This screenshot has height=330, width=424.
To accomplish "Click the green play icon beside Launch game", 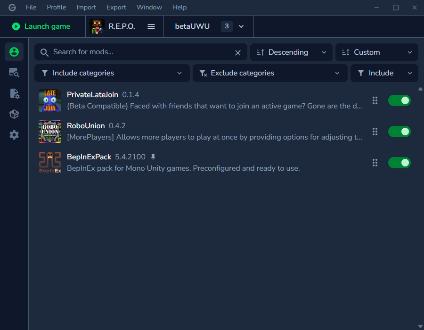I will (x=16, y=26).
